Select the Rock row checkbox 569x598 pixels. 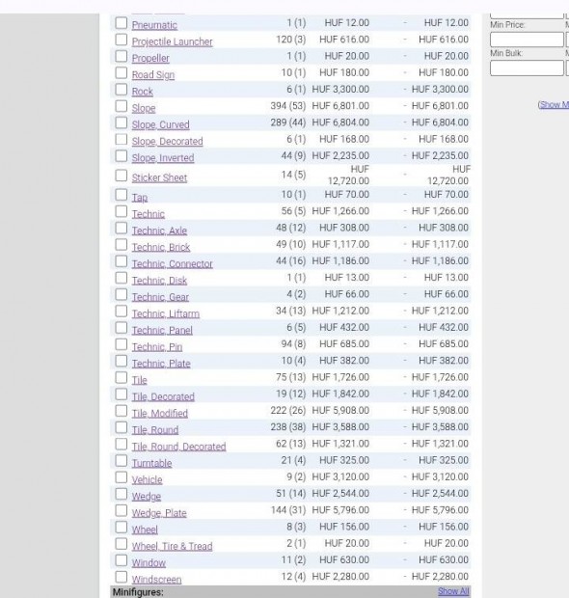point(122,90)
